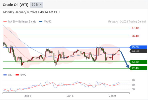This screenshot has width=148, height=100.
Task: Click the red 9MA legend swatch
Action: pos(17,75)
